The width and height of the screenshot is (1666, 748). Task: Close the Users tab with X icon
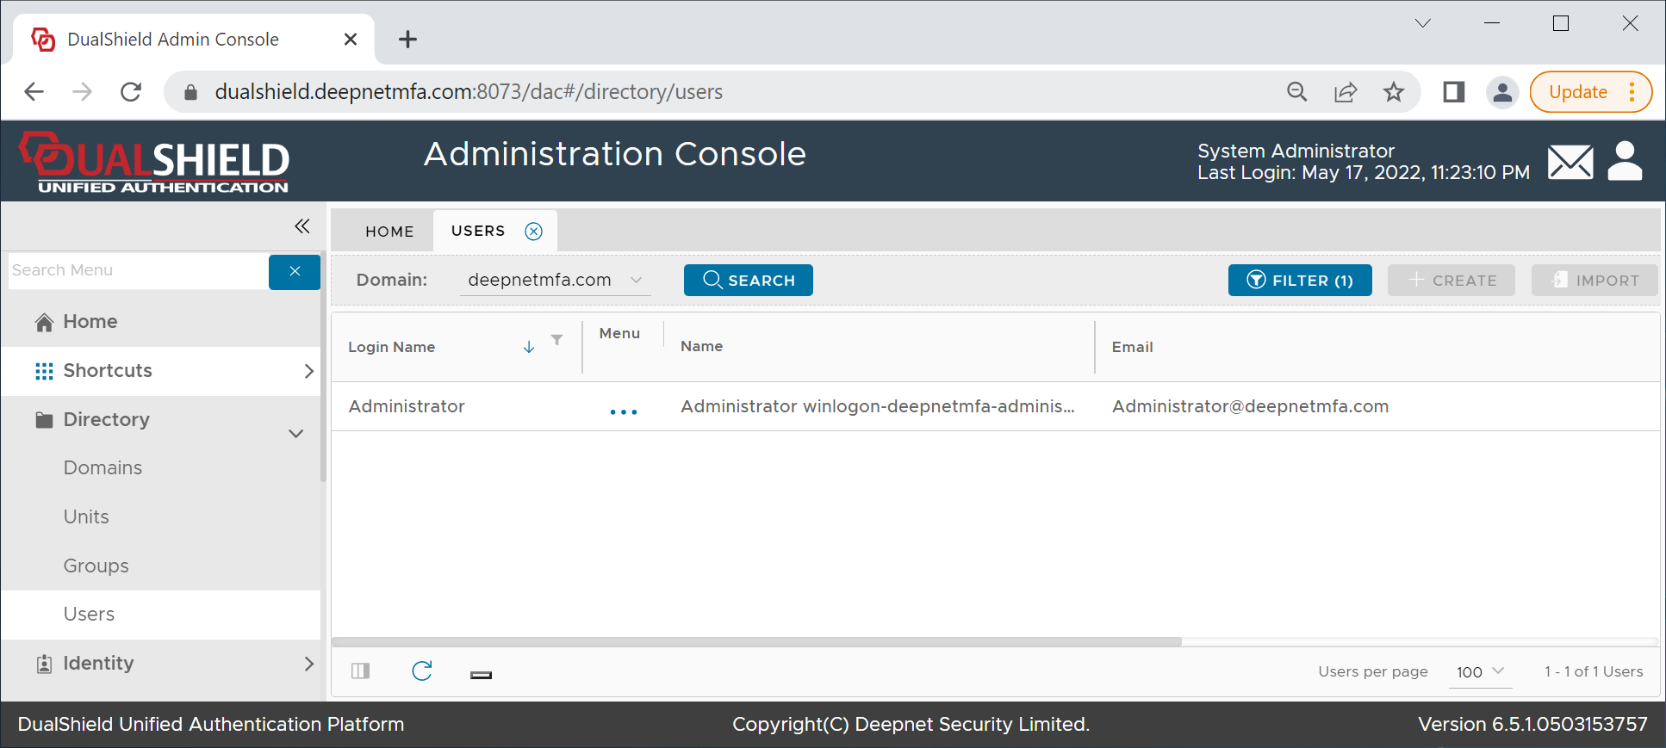[x=534, y=232]
